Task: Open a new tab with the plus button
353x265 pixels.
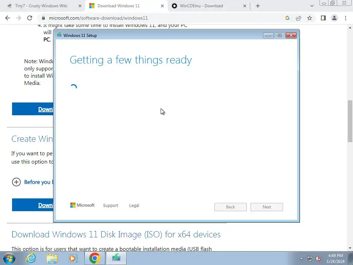Action: (x=258, y=6)
